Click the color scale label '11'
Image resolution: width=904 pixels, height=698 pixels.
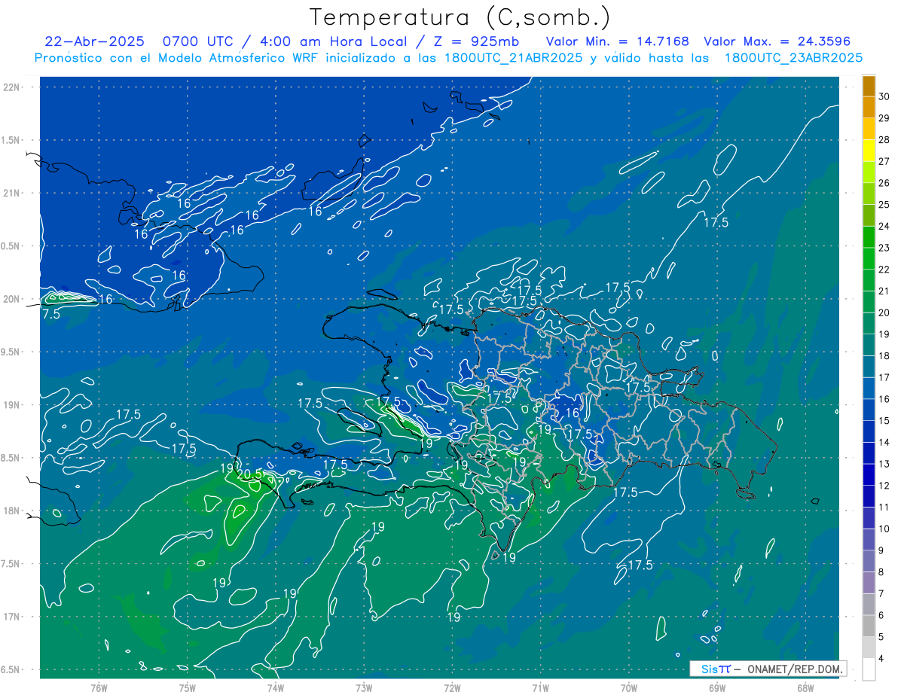884,507
